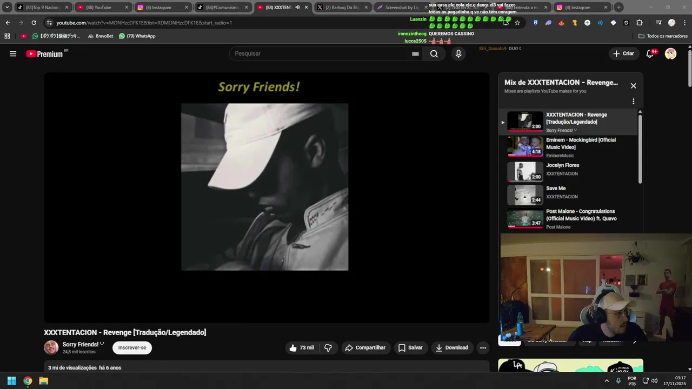Open the mix playlist three-dot options
The height and width of the screenshot is (389, 692).
click(x=634, y=101)
